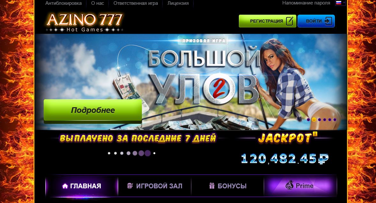Click the green Подробнее button
376x203 pixels.
[93, 110]
